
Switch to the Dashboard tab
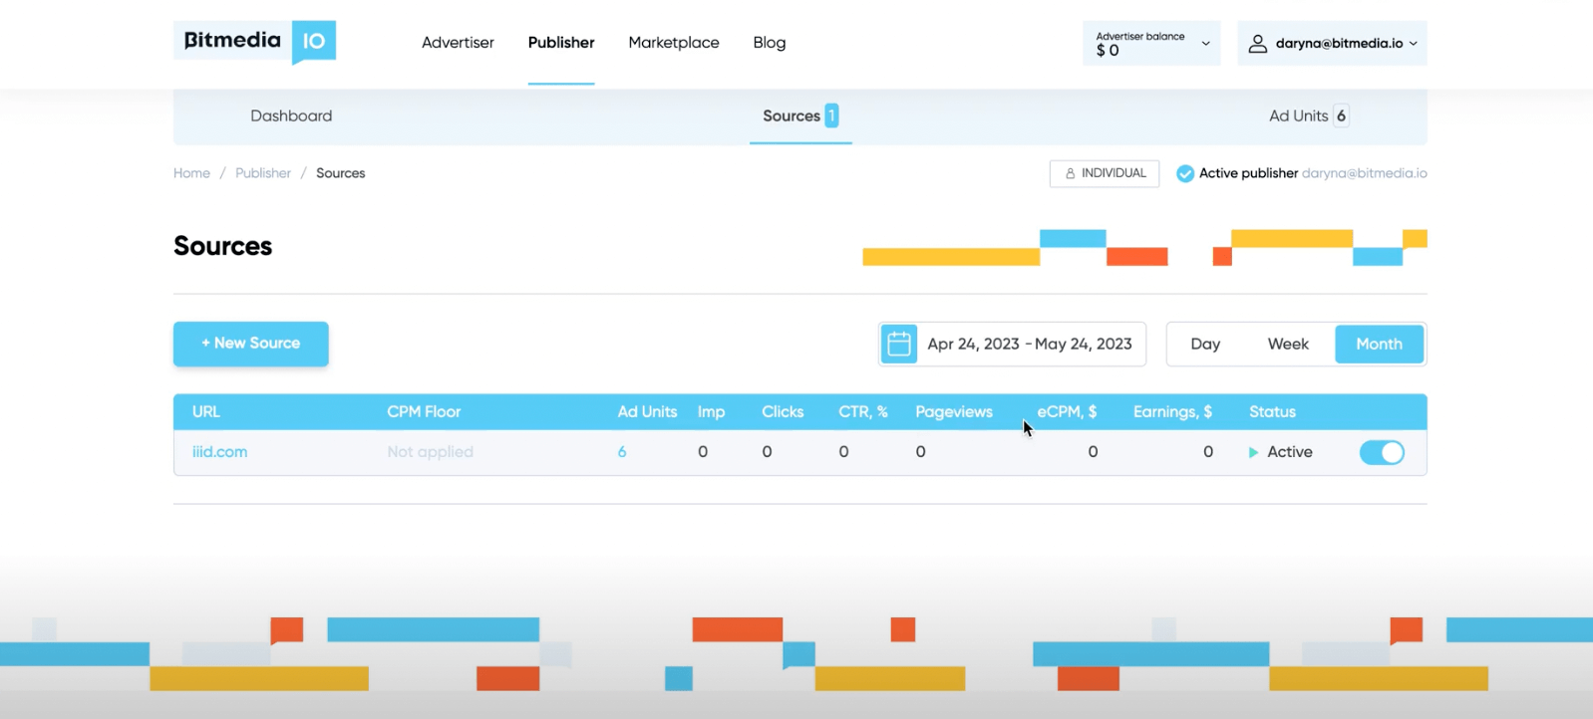click(291, 117)
